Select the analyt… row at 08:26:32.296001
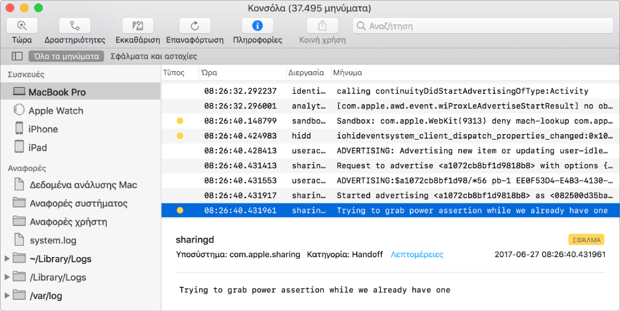Screen dimensions: 620x311 (x=391, y=106)
